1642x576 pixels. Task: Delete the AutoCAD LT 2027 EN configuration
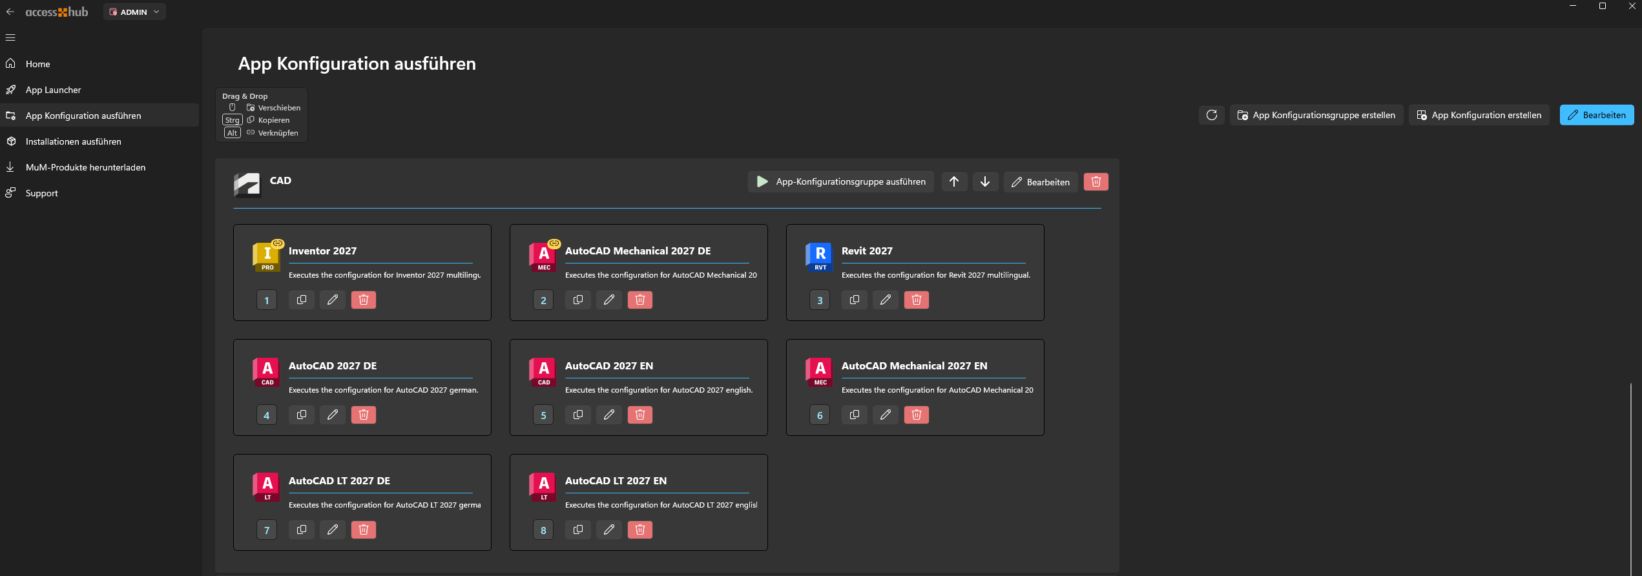640,530
